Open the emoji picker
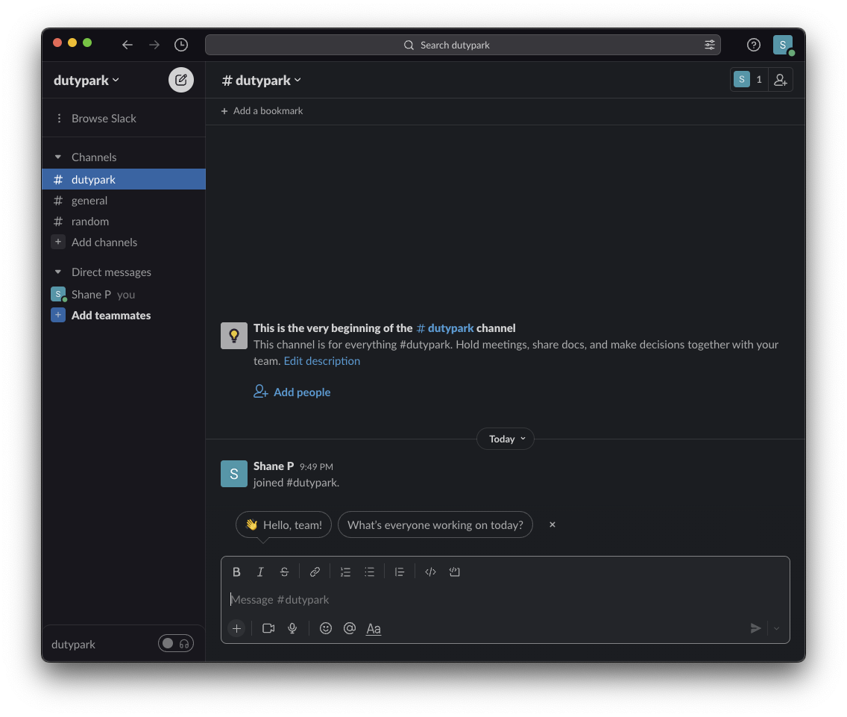Image resolution: width=847 pixels, height=717 pixels. coord(326,628)
